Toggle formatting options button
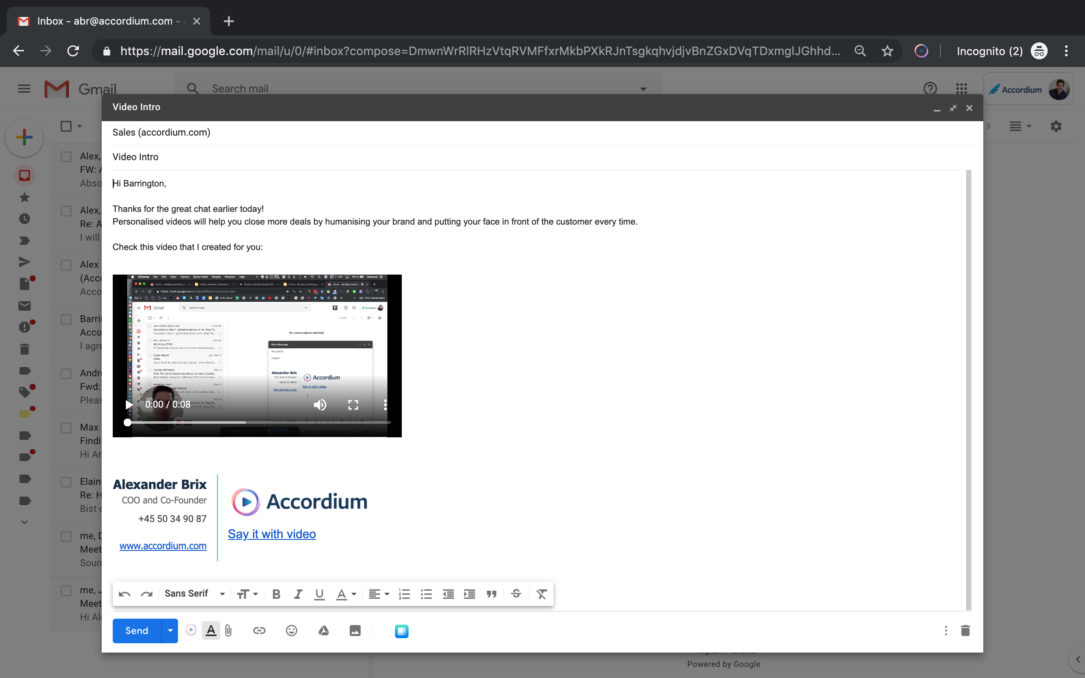 point(211,631)
